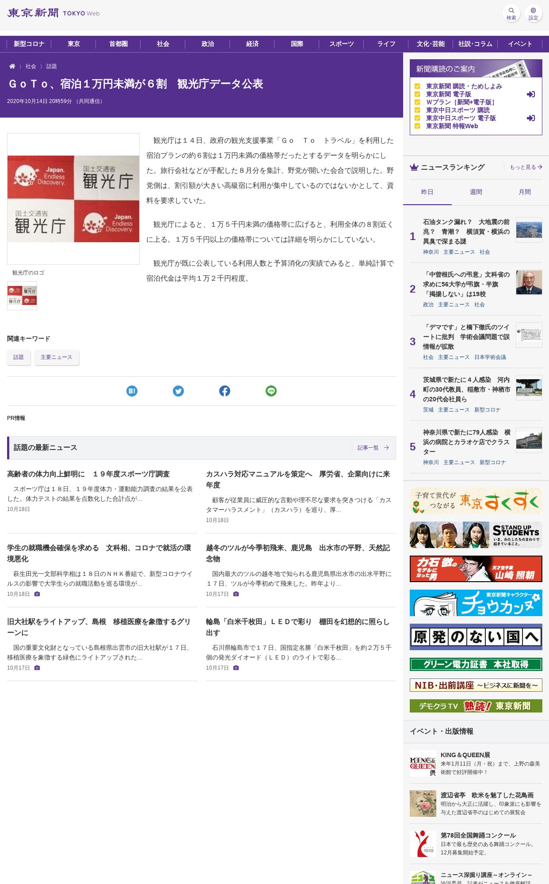Screen dimensions: 549x884
Task: Share article on Facebook
Action: [x=225, y=391]
